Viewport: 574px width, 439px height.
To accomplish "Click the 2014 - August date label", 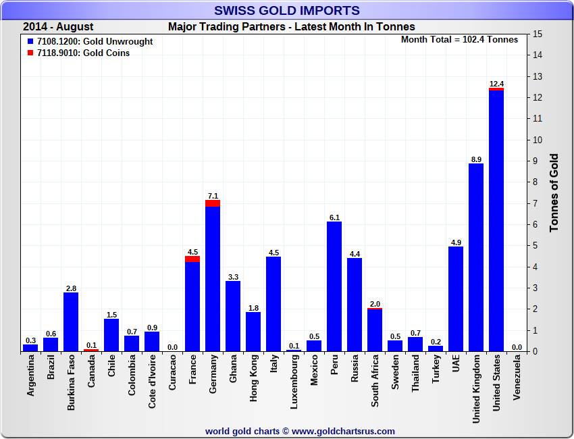I will [x=58, y=27].
